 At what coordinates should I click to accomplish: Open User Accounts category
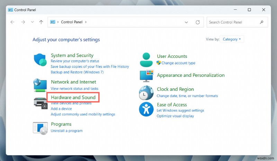coord(172,56)
